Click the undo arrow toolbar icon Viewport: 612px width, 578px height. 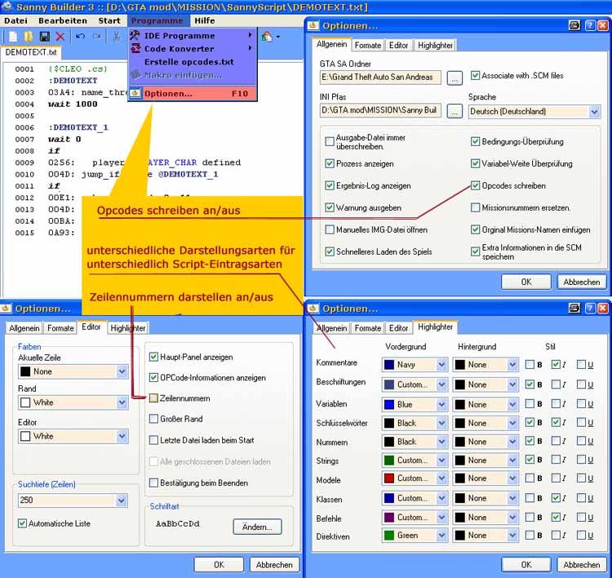(81, 36)
